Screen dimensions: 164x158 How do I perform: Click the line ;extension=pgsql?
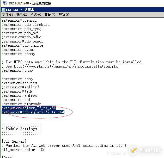[x=18, y=50]
